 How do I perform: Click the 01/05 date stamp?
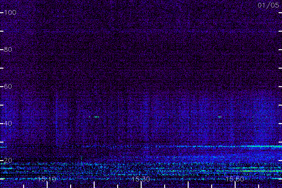pyautogui.click(x=268, y=5)
